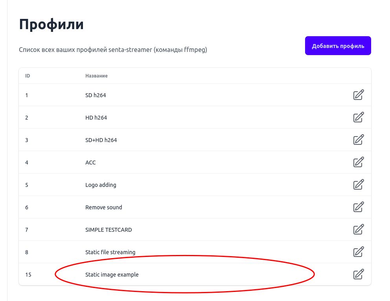
Task: Open the edit pencil for HD h264
Action: coord(358,117)
